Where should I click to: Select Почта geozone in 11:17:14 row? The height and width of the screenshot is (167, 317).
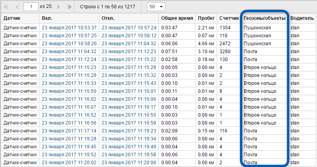(x=250, y=131)
